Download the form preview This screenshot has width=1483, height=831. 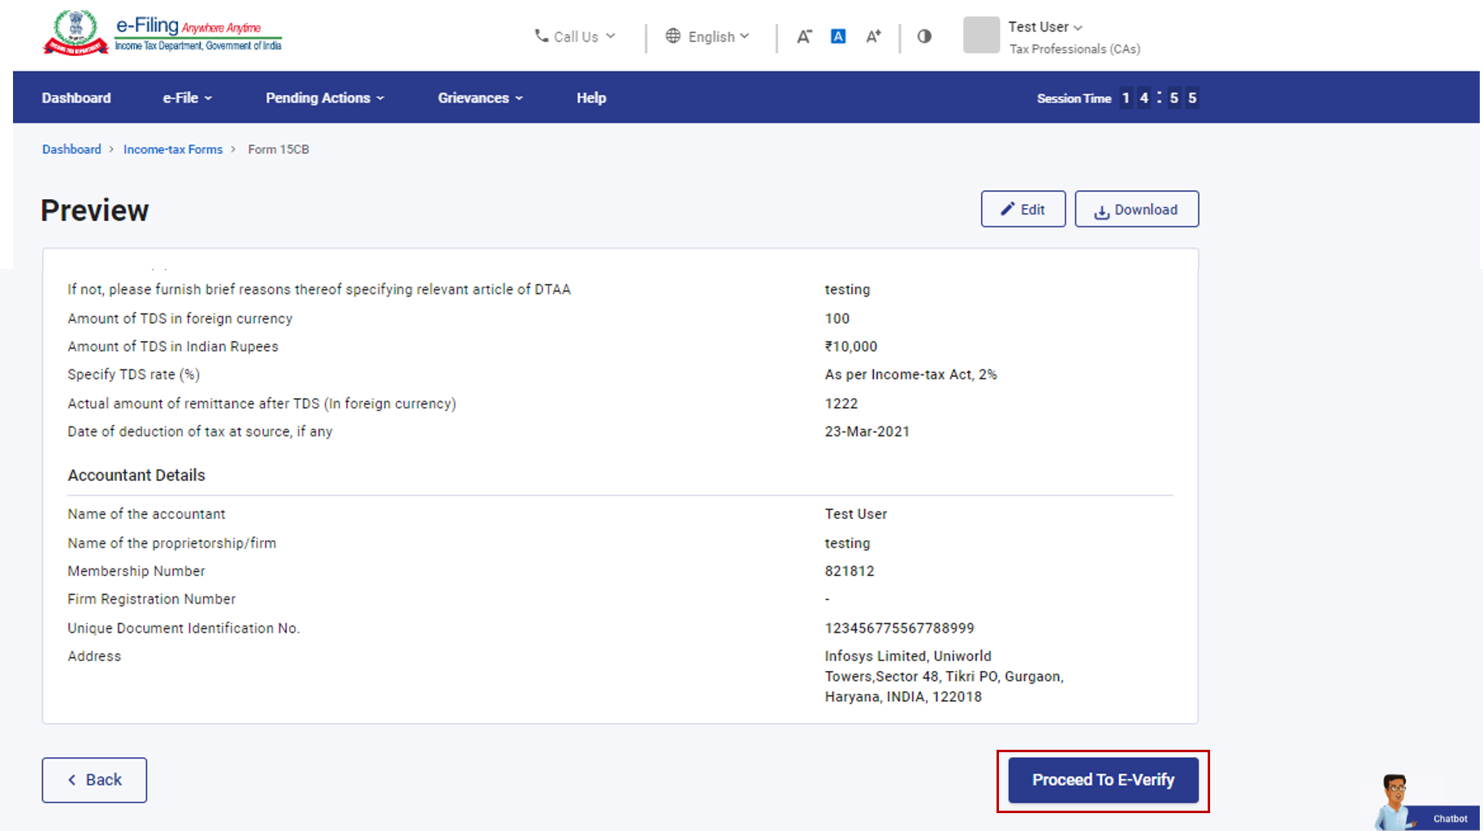pyautogui.click(x=1136, y=210)
